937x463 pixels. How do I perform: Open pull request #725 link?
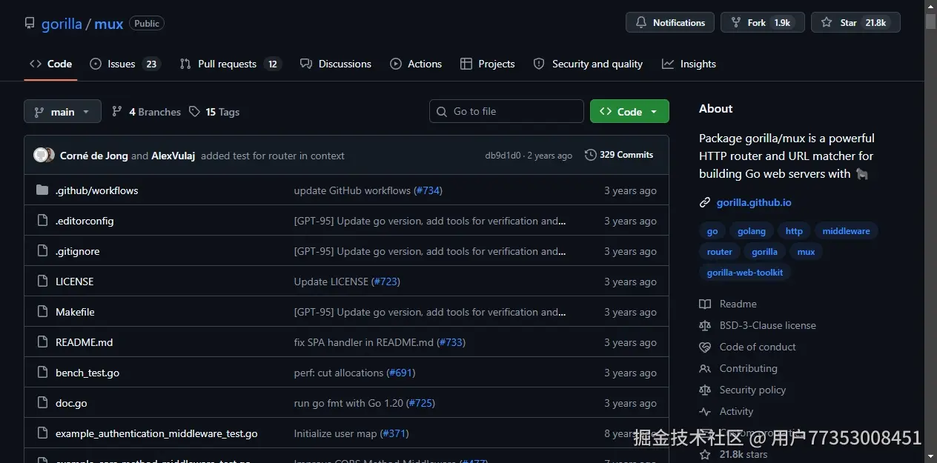pyautogui.click(x=421, y=403)
